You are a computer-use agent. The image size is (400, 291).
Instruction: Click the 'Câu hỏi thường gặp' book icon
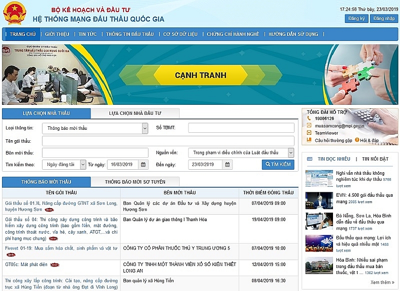(309, 140)
